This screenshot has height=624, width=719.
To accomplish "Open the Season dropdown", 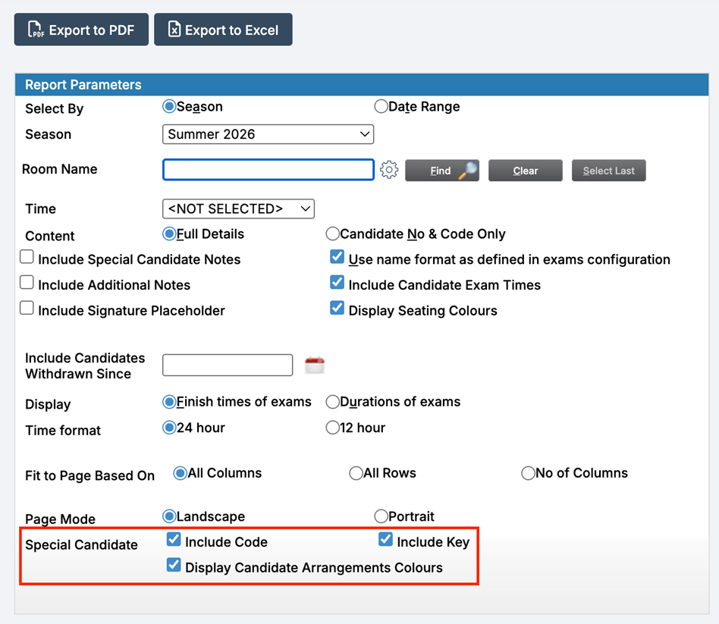I will click(x=268, y=134).
